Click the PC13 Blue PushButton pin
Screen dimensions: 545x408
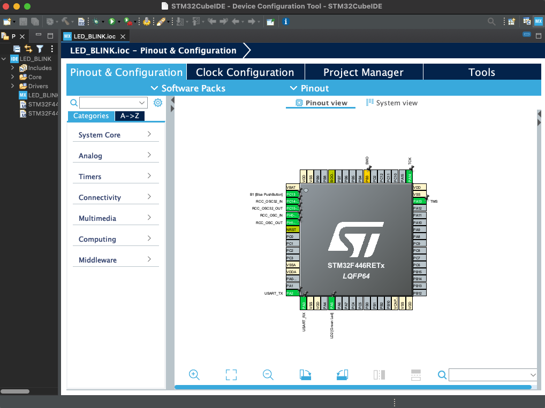[x=293, y=195]
